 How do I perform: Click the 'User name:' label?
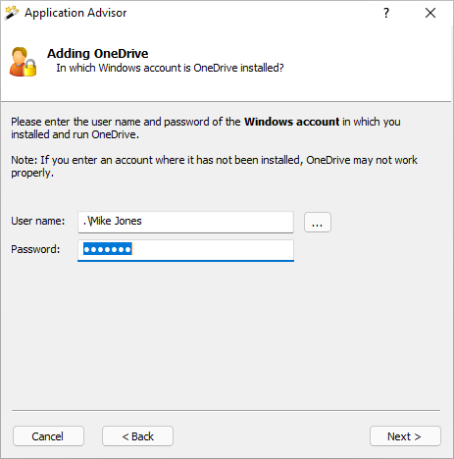click(x=38, y=221)
